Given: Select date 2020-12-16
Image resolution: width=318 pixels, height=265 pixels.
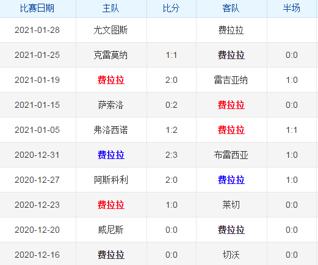Looking at the screenshot, I should click(x=37, y=255).
